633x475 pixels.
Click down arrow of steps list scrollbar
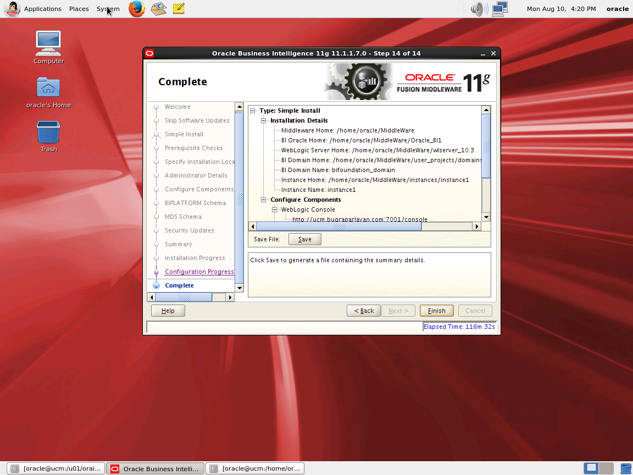tap(240, 288)
